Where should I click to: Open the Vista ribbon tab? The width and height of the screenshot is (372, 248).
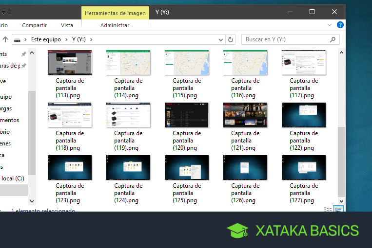[x=67, y=25]
